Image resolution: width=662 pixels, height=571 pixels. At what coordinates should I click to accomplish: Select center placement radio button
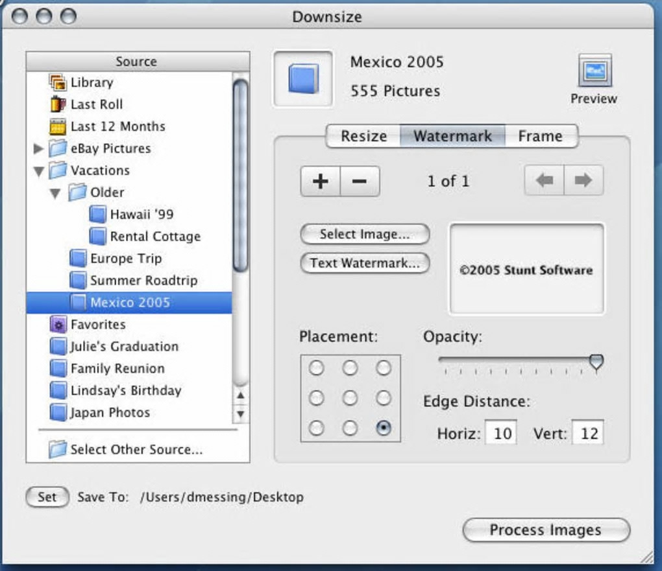point(350,398)
